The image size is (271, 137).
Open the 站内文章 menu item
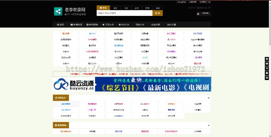[171, 25]
